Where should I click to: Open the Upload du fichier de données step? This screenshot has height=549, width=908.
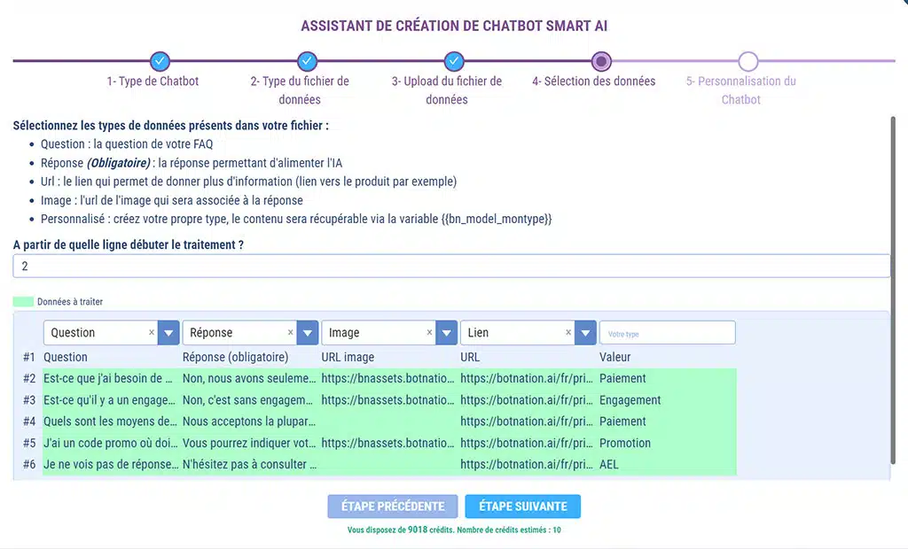click(x=447, y=90)
